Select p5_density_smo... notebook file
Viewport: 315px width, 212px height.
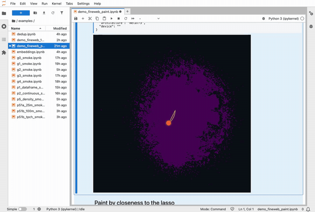(x=39, y=99)
